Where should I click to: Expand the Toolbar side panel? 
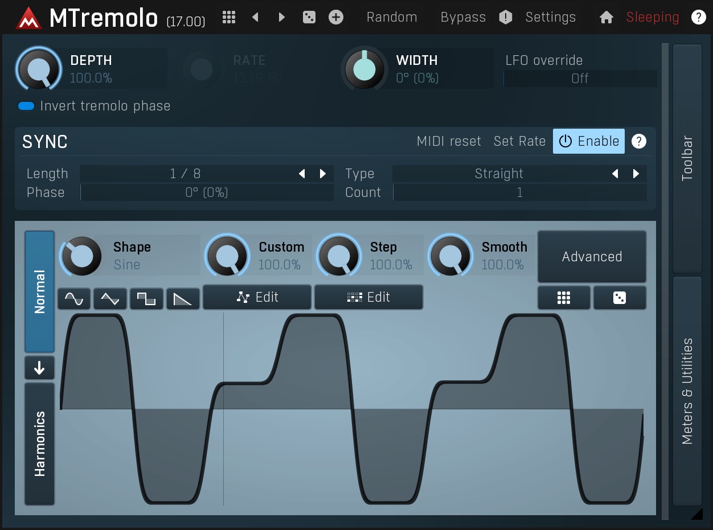pyautogui.click(x=687, y=158)
